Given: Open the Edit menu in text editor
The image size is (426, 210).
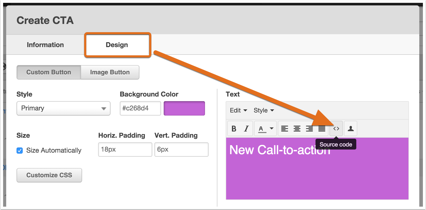Looking at the screenshot, I should pyautogui.click(x=238, y=110).
